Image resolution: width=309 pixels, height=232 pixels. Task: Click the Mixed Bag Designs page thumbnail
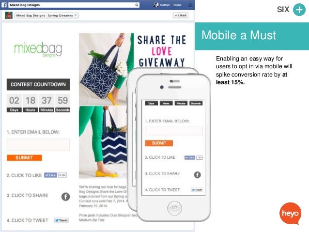coord(9,15)
